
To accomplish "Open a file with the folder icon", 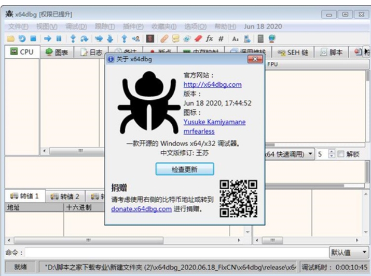I will pos(11,38).
